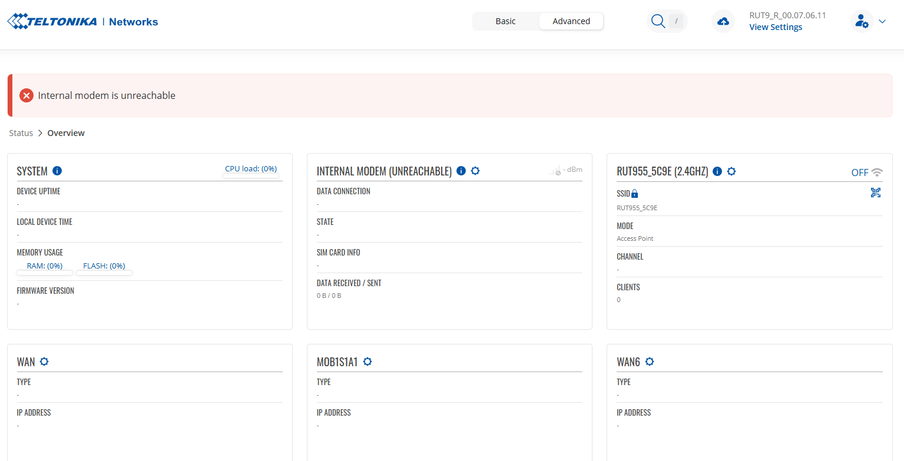Open MOB1S1A1 interface settings gear
This screenshot has height=461, width=904.
point(367,361)
